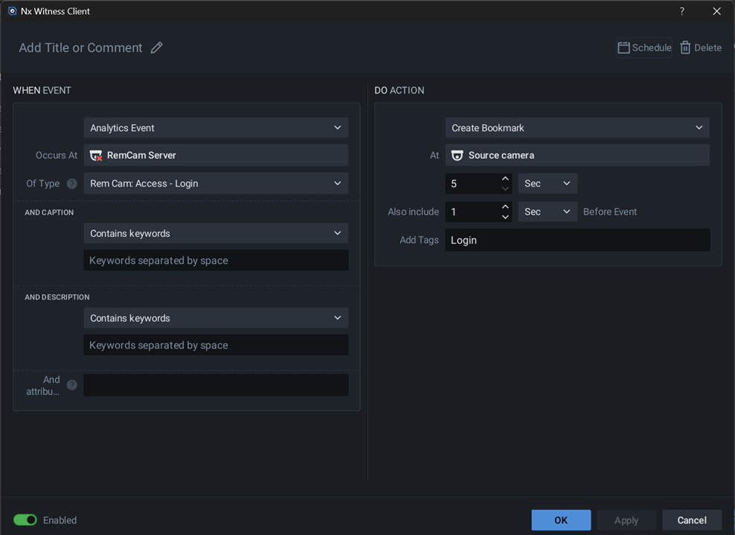The width and height of the screenshot is (735, 535).
Task: Decrease the duration value of 5
Action: [505, 189]
